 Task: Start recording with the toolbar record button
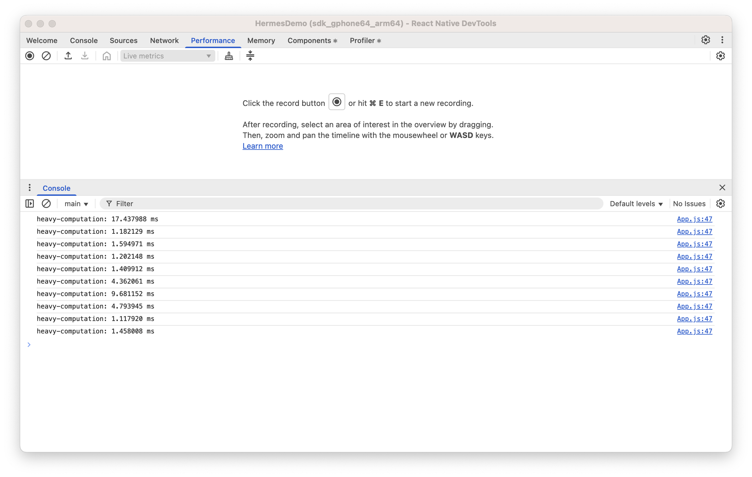pyautogui.click(x=30, y=56)
